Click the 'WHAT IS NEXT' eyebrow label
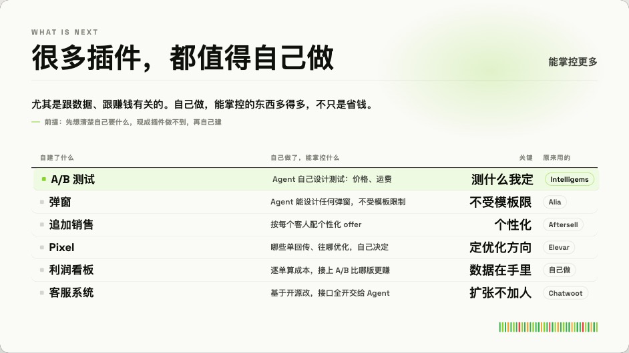The height and width of the screenshot is (353, 629). (x=65, y=33)
